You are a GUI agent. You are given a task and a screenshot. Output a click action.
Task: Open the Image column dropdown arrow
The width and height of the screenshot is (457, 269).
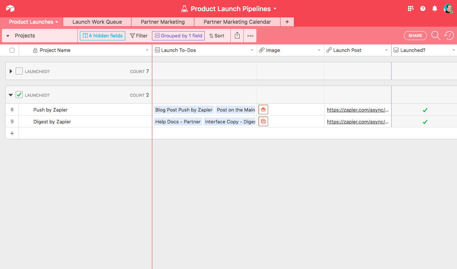click(x=319, y=50)
